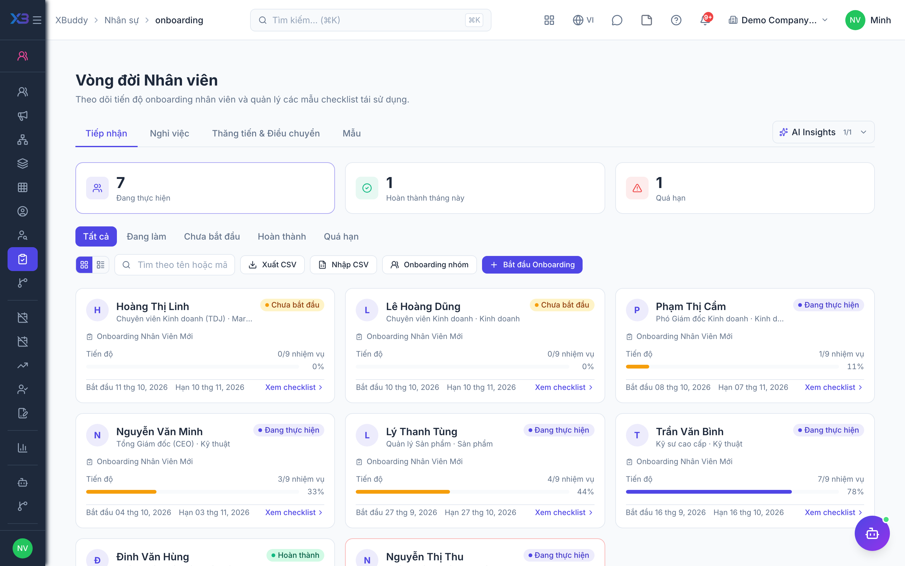The width and height of the screenshot is (905, 566).
Task: Open the contract edit sidebar icon
Action: (x=22, y=413)
